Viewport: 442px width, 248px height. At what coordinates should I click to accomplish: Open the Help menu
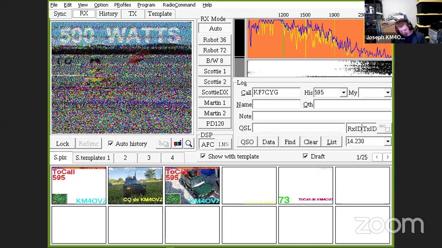click(207, 5)
